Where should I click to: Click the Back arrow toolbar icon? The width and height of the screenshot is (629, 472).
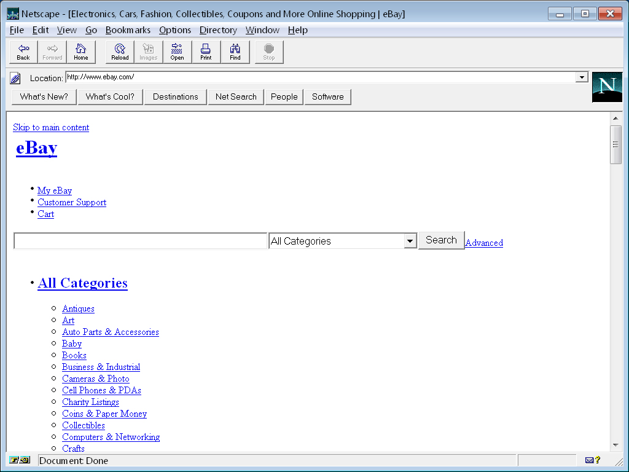23,52
